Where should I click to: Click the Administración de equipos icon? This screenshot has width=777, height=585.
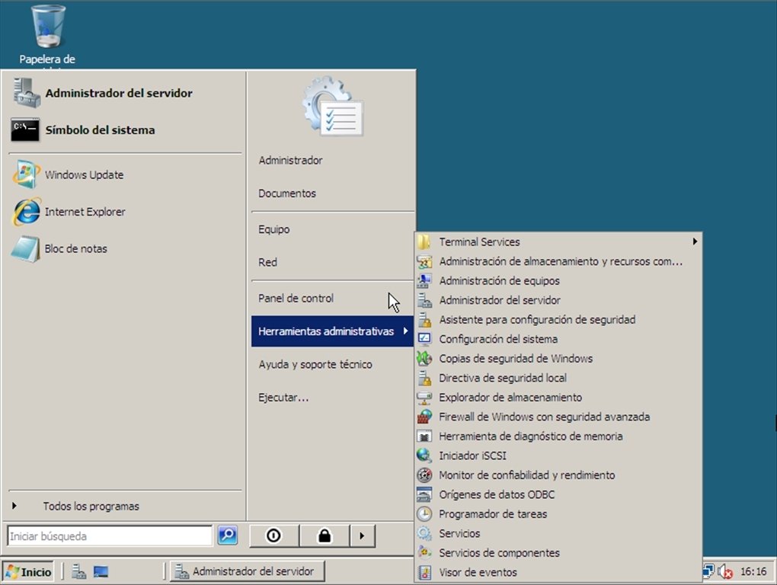click(424, 280)
